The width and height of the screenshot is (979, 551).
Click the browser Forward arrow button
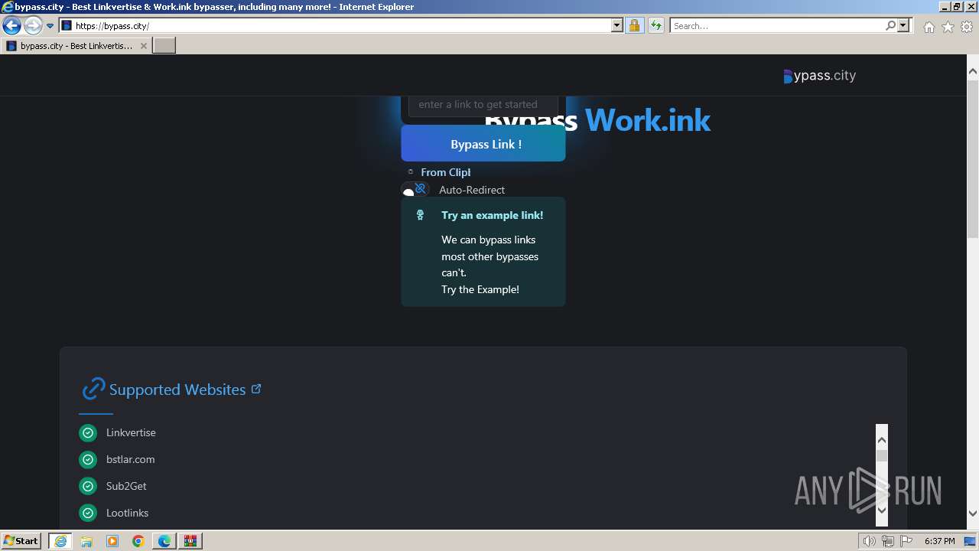32,26
